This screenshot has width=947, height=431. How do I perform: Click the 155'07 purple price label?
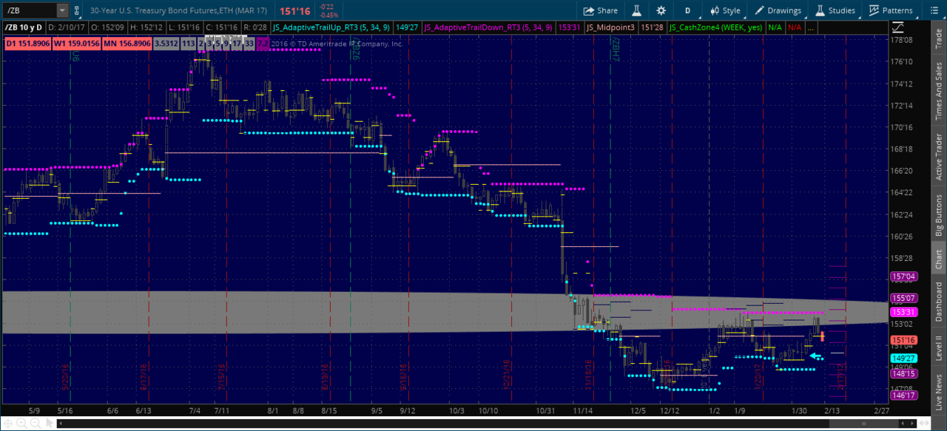point(904,299)
